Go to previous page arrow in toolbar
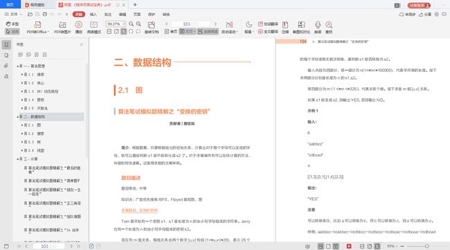 167,24
